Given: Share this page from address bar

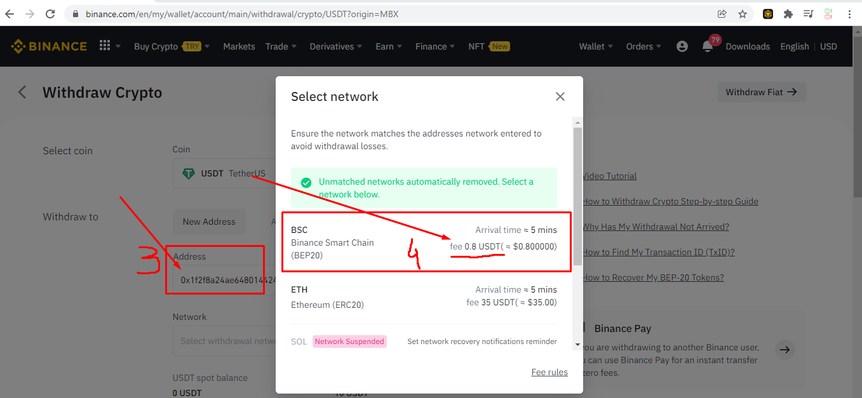Looking at the screenshot, I should (722, 13).
